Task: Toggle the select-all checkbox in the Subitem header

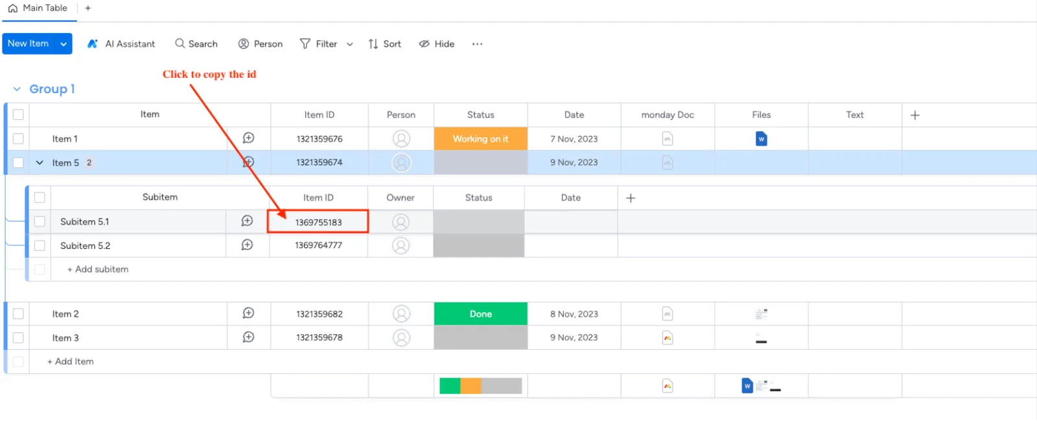Action: coord(40,198)
